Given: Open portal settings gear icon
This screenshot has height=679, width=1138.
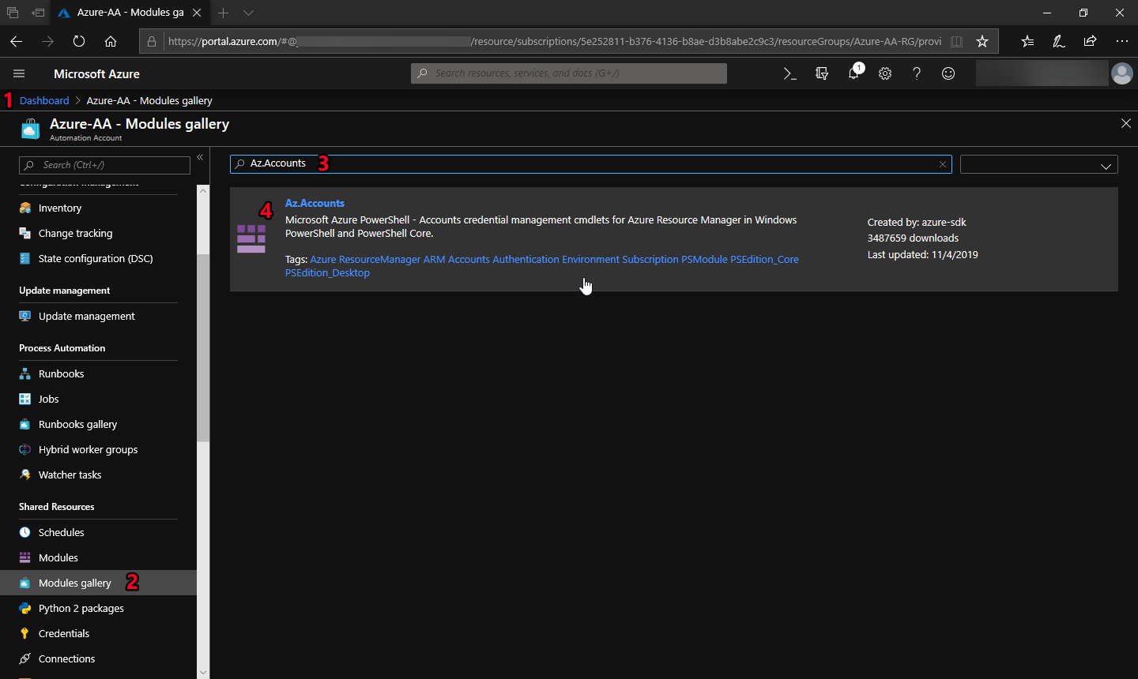Looking at the screenshot, I should click(885, 73).
